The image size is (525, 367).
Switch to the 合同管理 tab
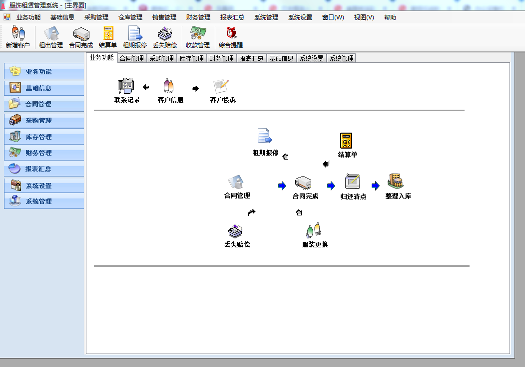tap(131, 58)
